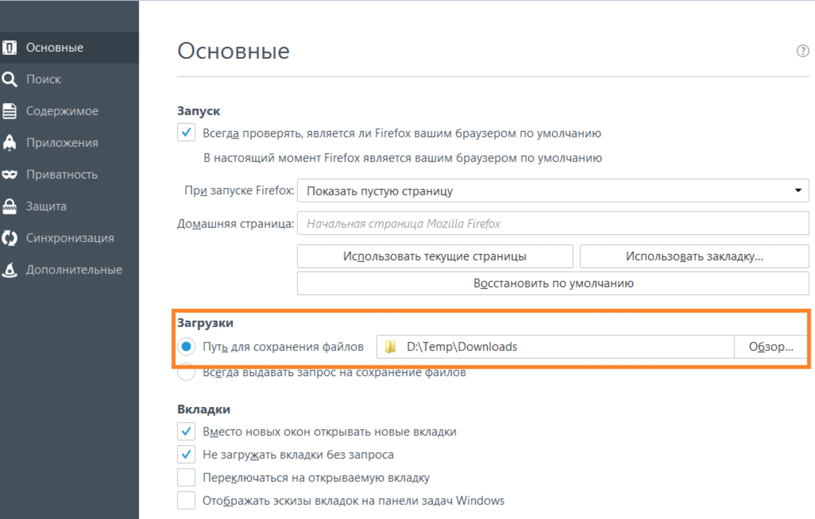Image resolution: width=815 pixels, height=519 pixels.
Task: Click the Поиск magnifier icon
Action: 9,79
